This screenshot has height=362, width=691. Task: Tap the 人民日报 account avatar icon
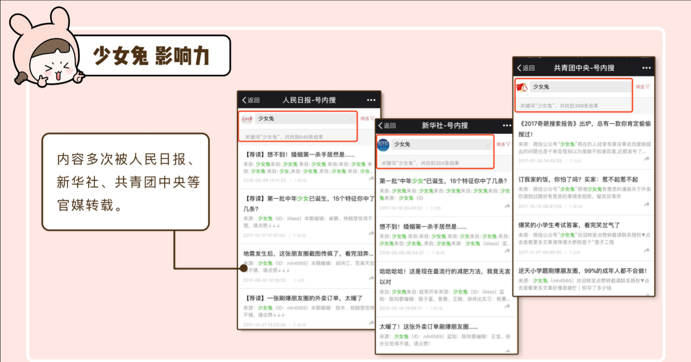tap(247, 118)
